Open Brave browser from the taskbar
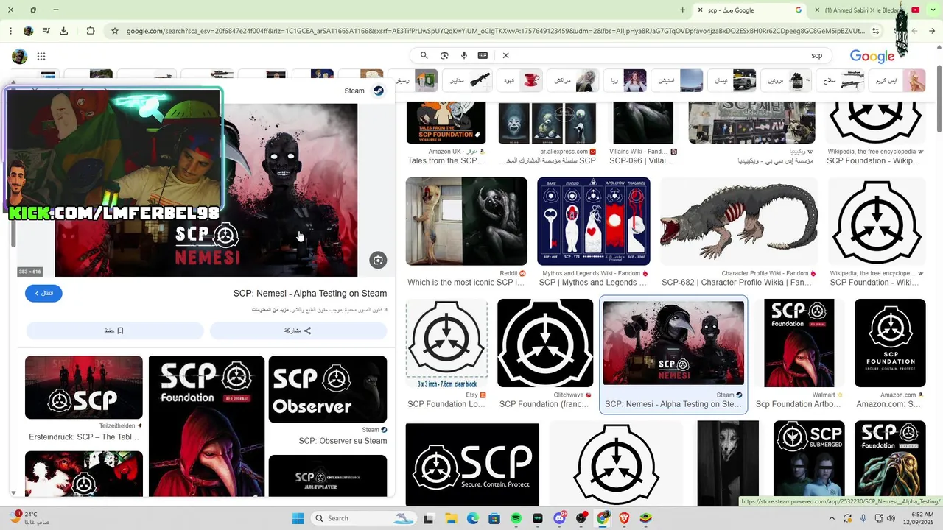 (x=625, y=518)
